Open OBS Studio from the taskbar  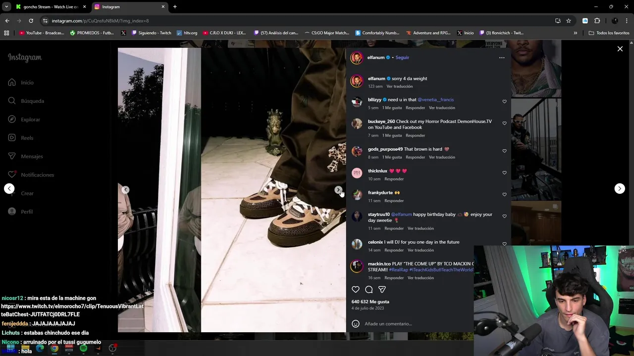click(112, 348)
